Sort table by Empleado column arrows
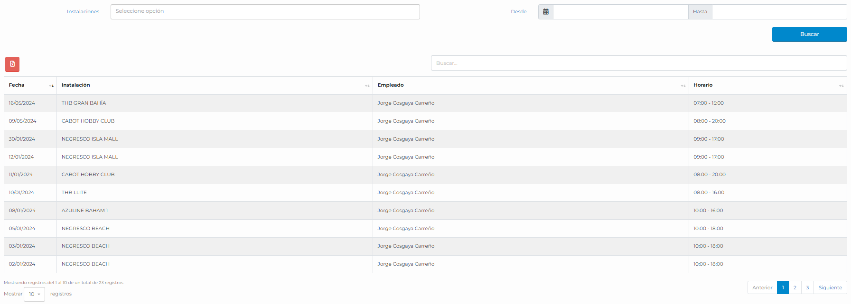The height and width of the screenshot is (304, 851). click(683, 86)
